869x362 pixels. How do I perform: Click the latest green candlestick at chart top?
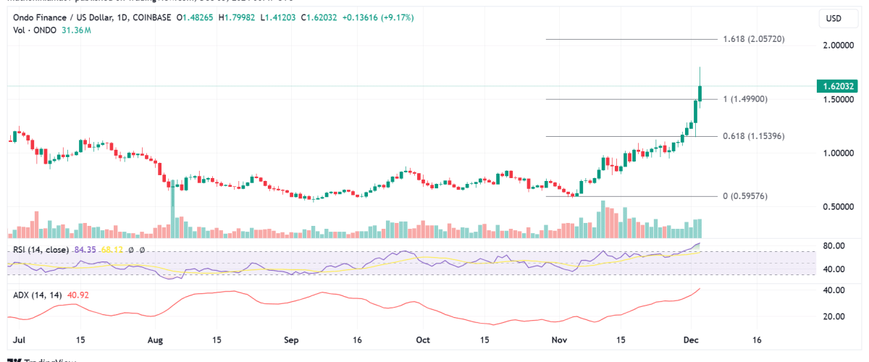click(700, 93)
